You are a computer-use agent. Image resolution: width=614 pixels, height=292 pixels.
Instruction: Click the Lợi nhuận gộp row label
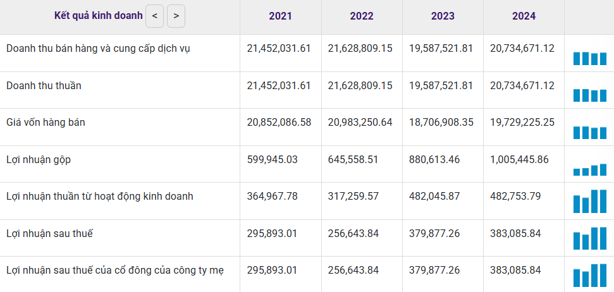click(x=39, y=160)
